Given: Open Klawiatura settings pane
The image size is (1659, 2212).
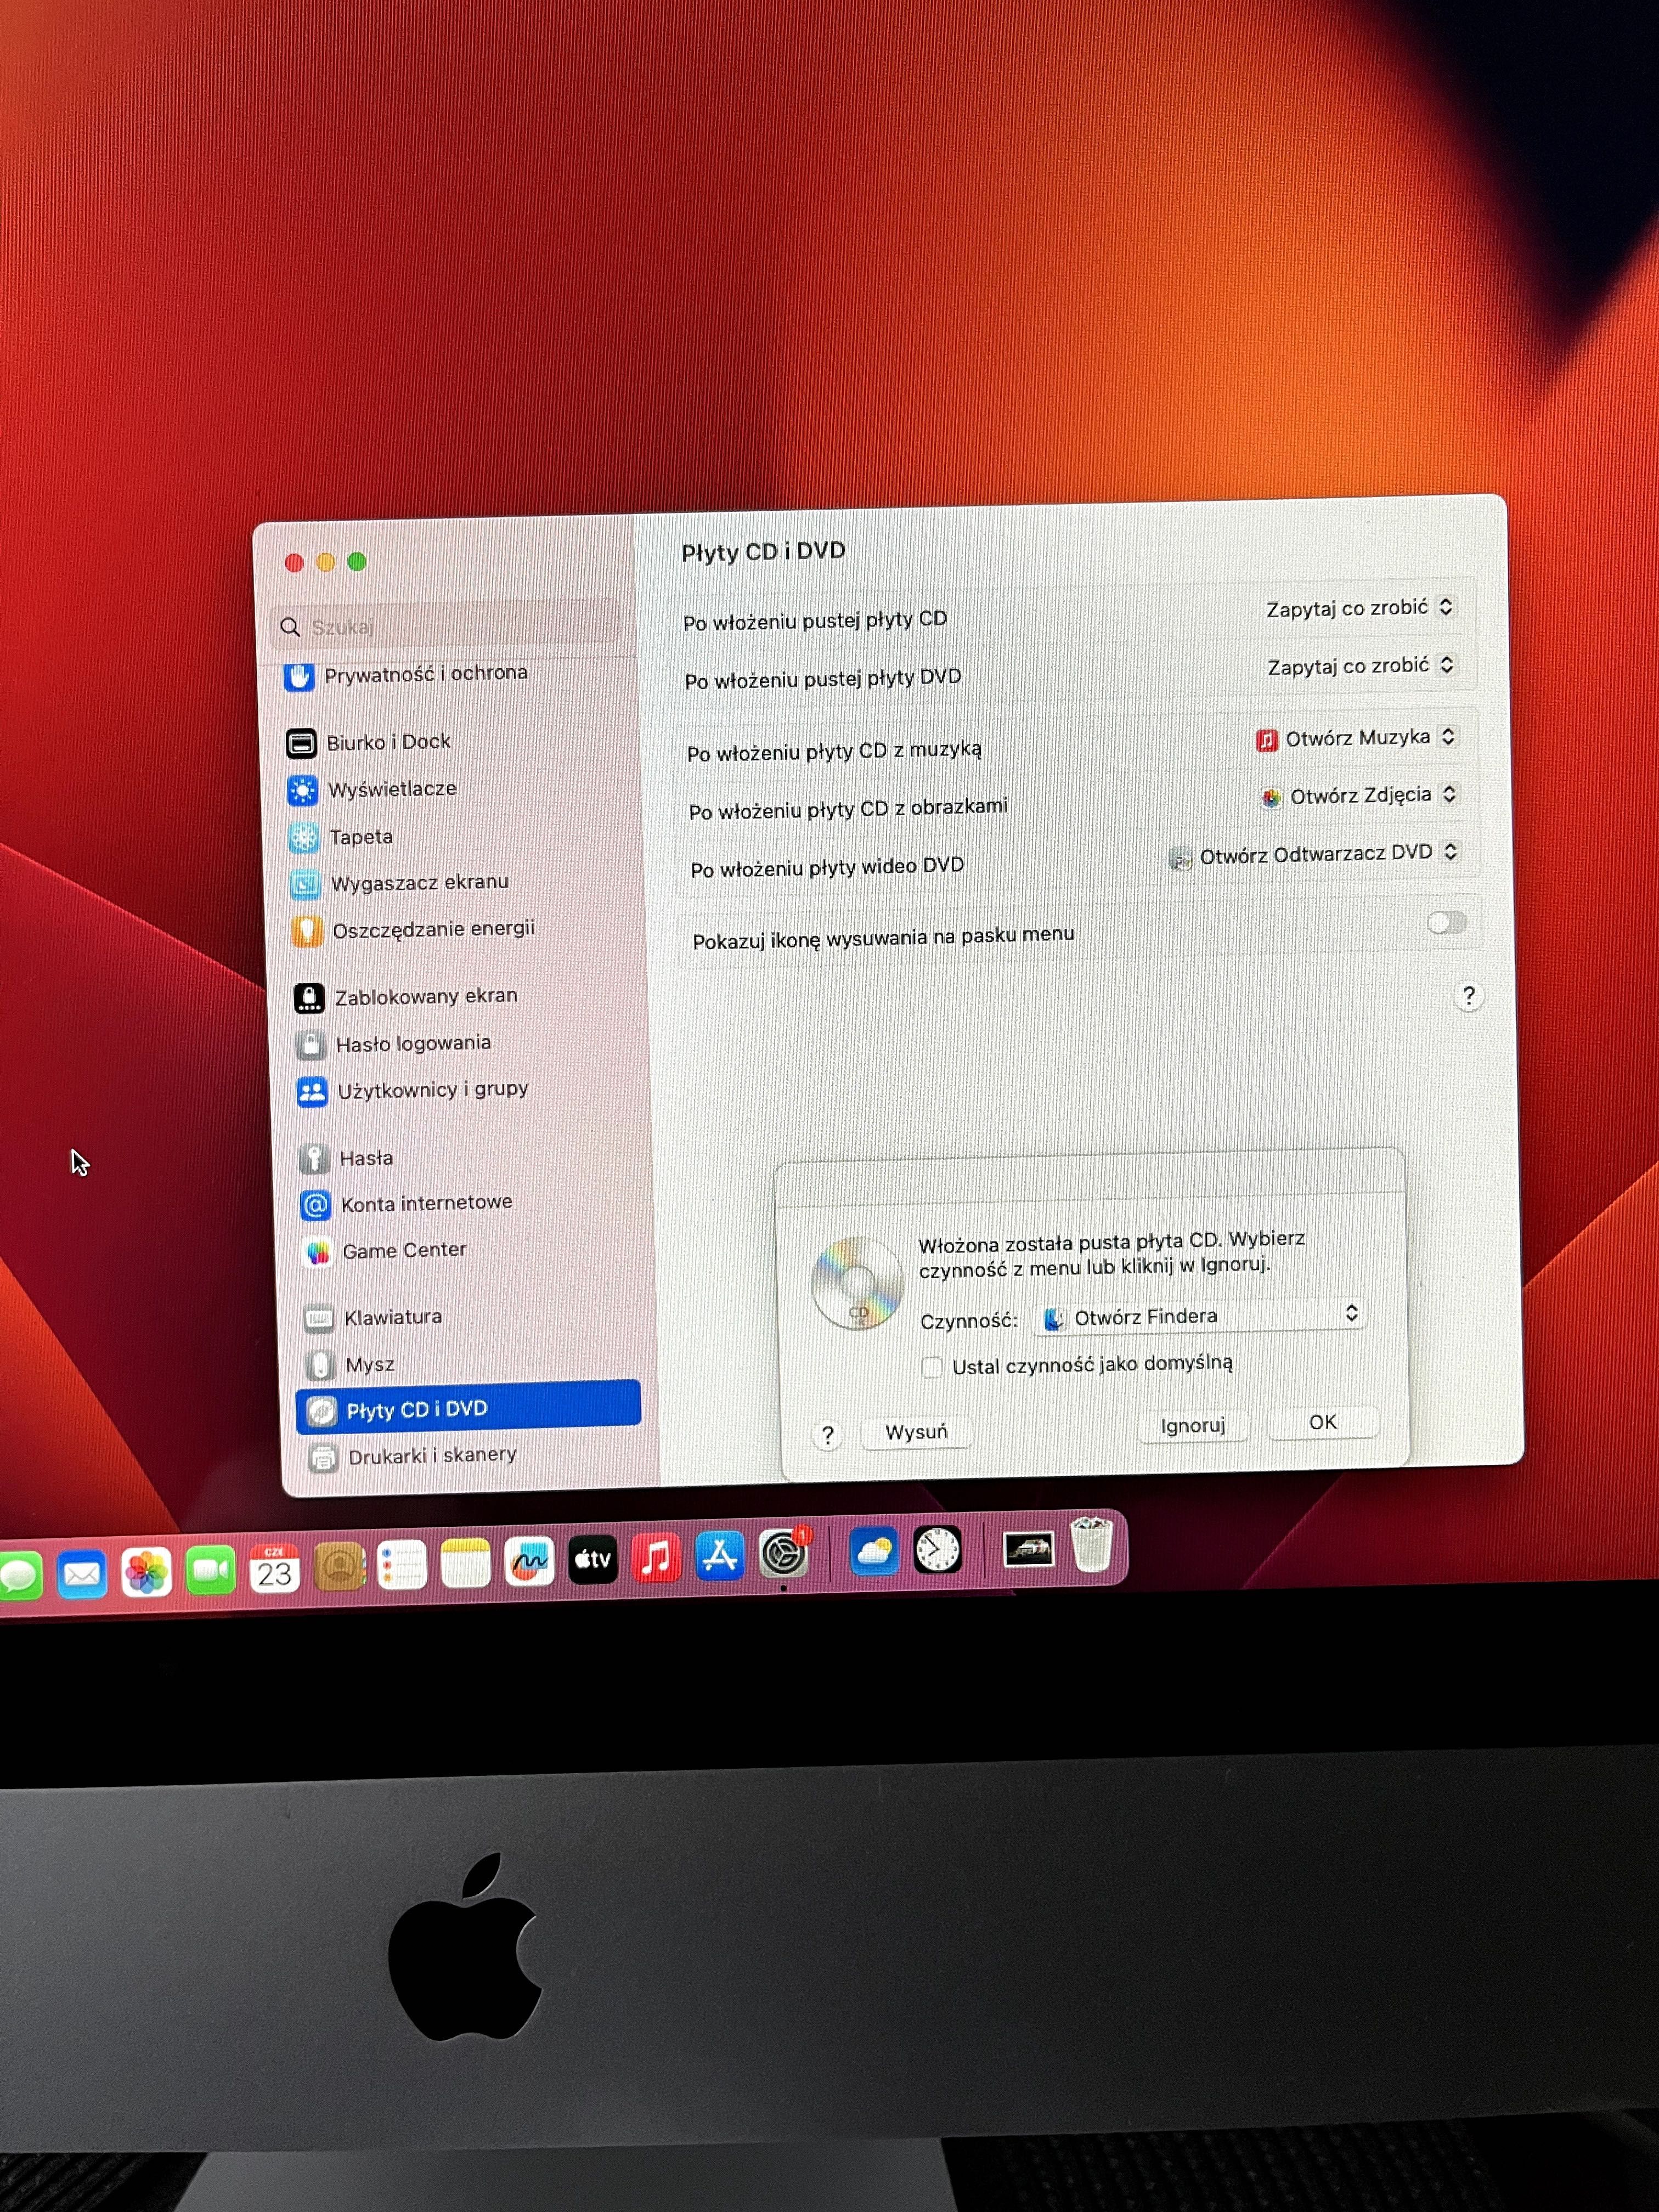Looking at the screenshot, I should pyautogui.click(x=373, y=1318).
